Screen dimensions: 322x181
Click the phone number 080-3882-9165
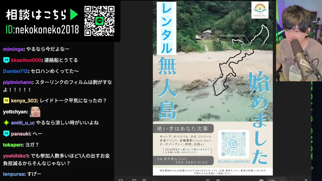coord(192,162)
